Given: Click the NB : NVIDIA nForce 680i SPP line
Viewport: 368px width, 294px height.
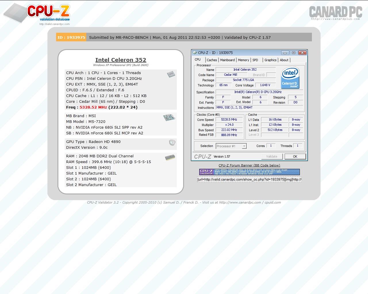Looking at the screenshot, I should pos(104,127).
